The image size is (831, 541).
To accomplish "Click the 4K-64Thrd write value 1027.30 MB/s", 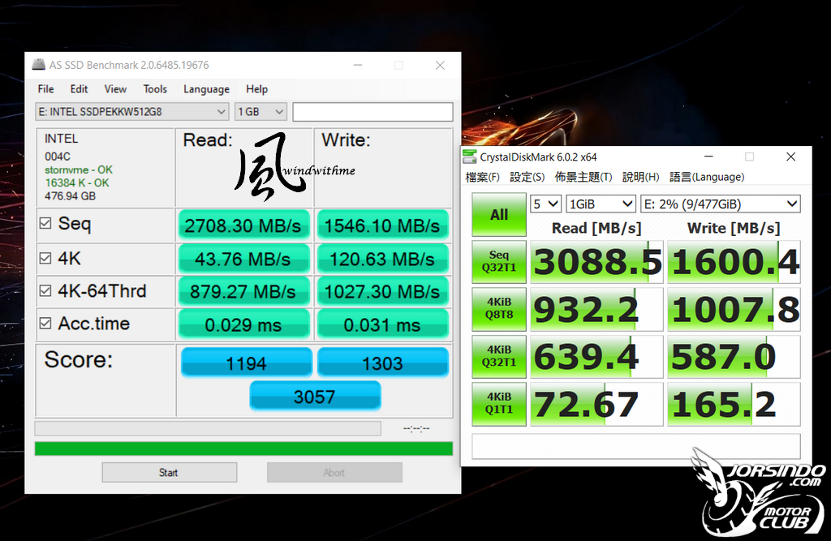I will coord(382,291).
